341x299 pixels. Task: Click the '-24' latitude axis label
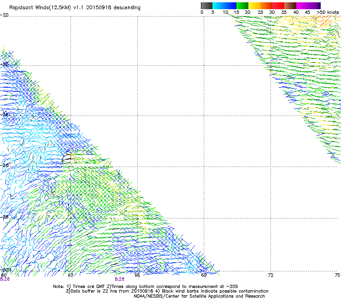click(x=4, y=115)
